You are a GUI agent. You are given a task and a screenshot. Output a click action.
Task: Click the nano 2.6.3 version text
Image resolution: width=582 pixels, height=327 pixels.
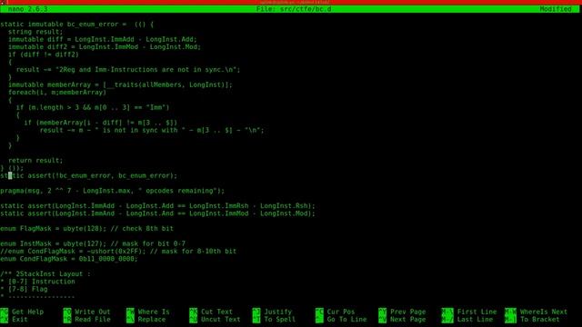coord(27,9)
